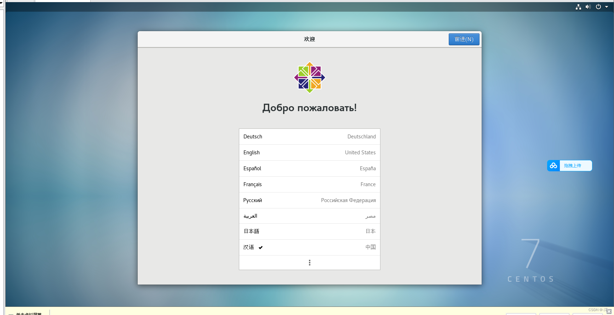Image resolution: width=614 pixels, height=315 pixels.
Task: Select 日本語 Japanese language row
Action: [x=310, y=231]
